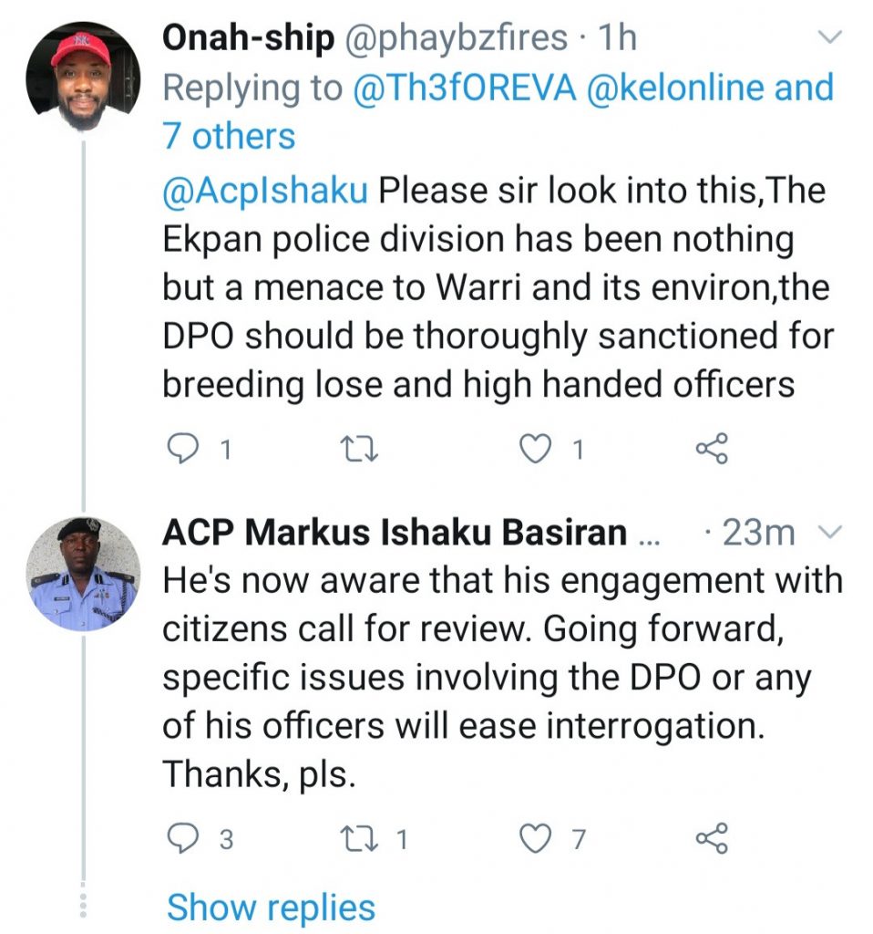
Task: Share ACP Markus Ishaku's tweet
Action: coord(711,838)
